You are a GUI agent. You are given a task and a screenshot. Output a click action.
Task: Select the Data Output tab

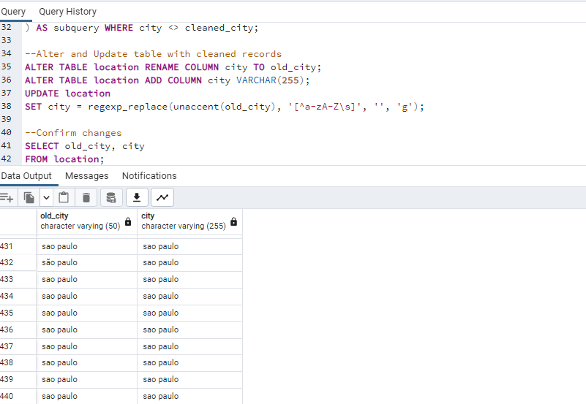(x=26, y=176)
